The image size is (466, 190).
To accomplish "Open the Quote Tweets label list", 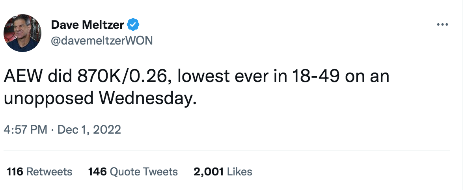I will [144, 172].
